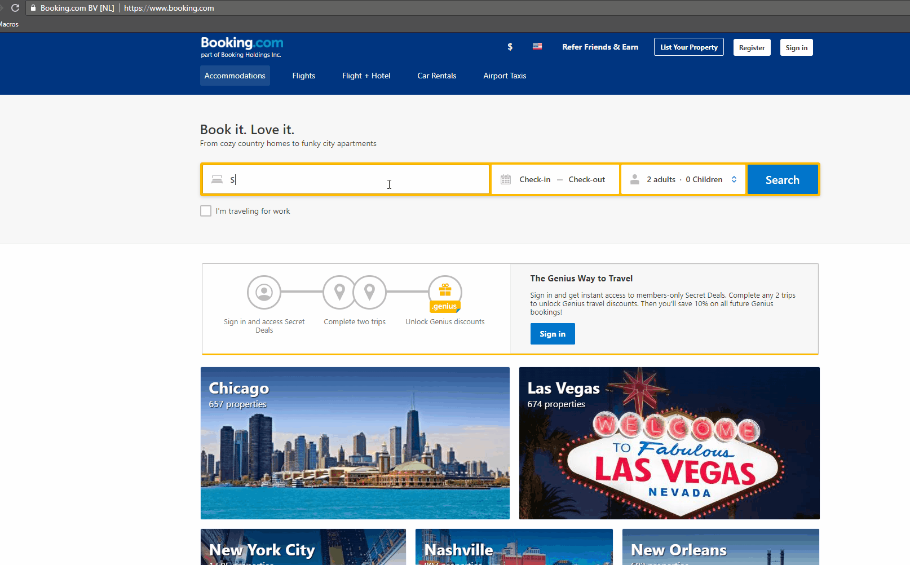This screenshot has height=565, width=910.
Task: Click the padlock site security icon
Action: point(33,8)
